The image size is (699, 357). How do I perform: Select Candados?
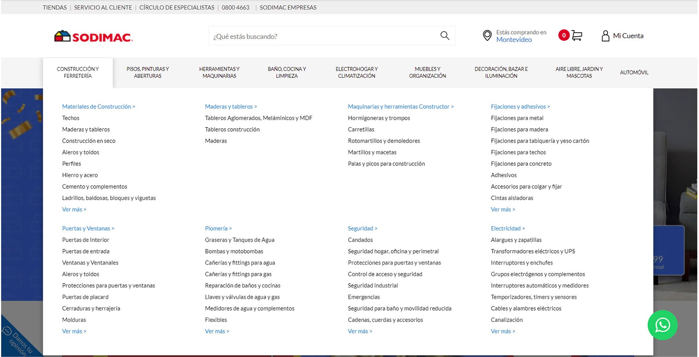(360, 240)
